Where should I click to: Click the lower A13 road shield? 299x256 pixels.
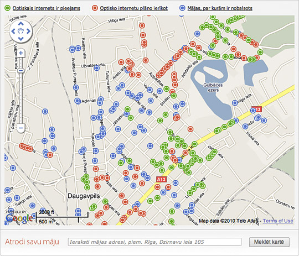point(161,180)
